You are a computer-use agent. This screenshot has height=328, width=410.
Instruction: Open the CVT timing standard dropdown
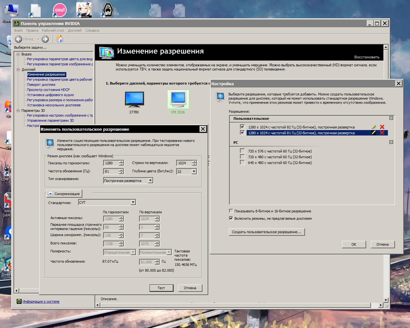pyautogui.click(x=133, y=202)
